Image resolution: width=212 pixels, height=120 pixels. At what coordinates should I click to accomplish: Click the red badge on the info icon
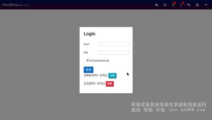pos(183,3)
